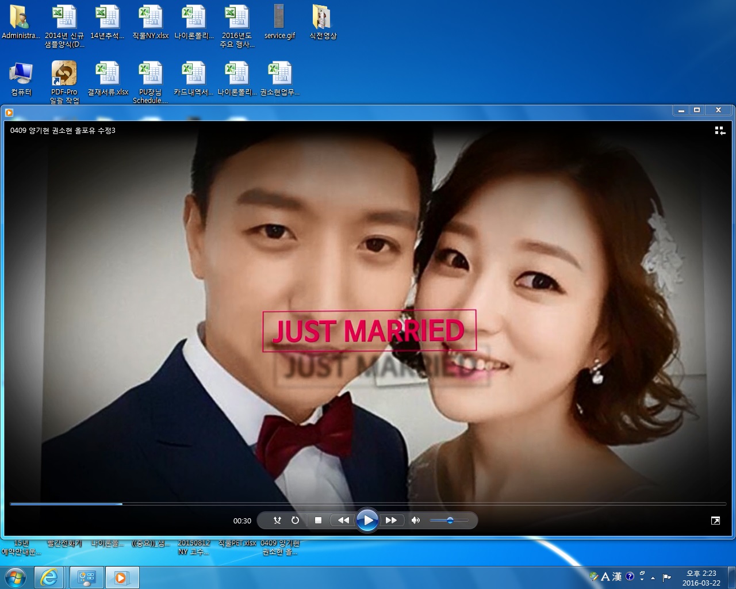Click the taskbar clock showing 오후 2:23

pyautogui.click(x=701, y=577)
